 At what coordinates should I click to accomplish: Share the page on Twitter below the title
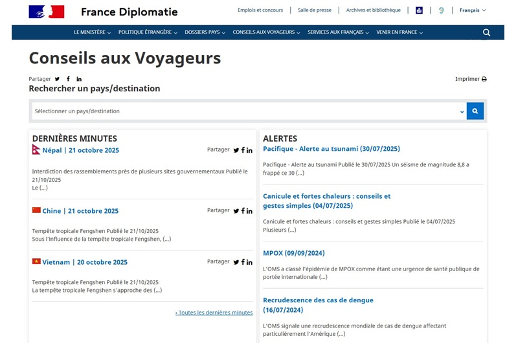pyautogui.click(x=57, y=79)
